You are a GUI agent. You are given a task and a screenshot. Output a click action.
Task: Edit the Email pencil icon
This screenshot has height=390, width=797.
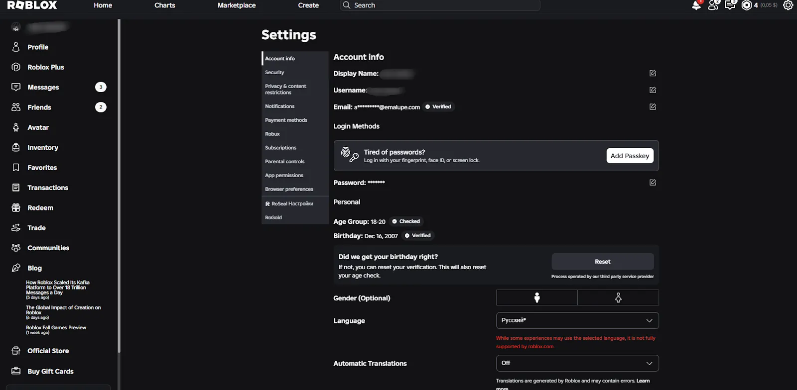coord(653,106)
